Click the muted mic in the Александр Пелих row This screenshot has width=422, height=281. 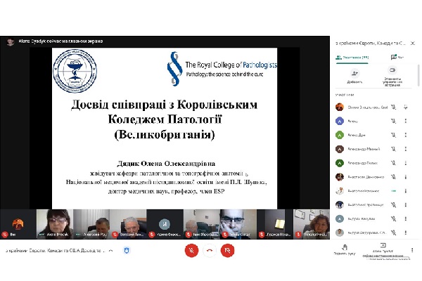(393, 163)
